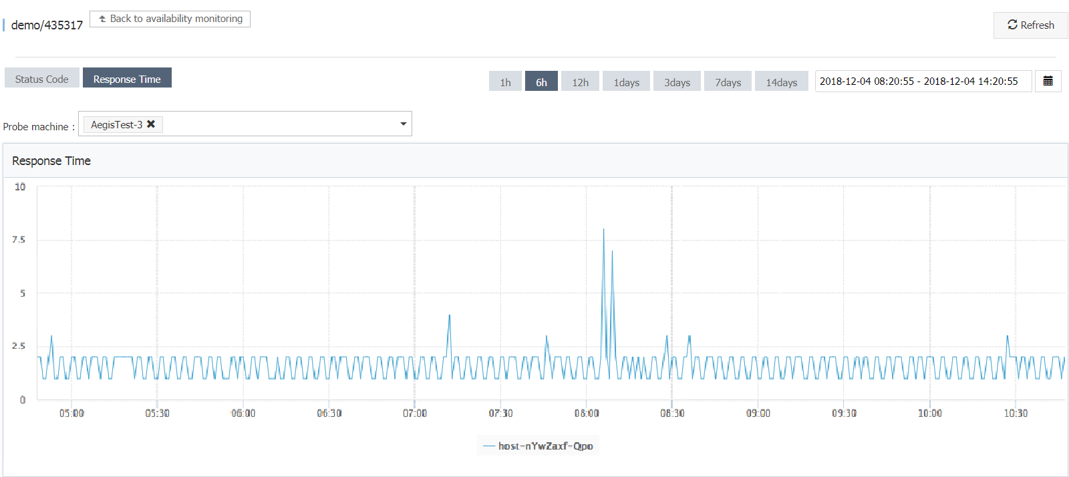
Task: Expand the Probe machine dropdown arrow
Action: click(x=403, y=124)
